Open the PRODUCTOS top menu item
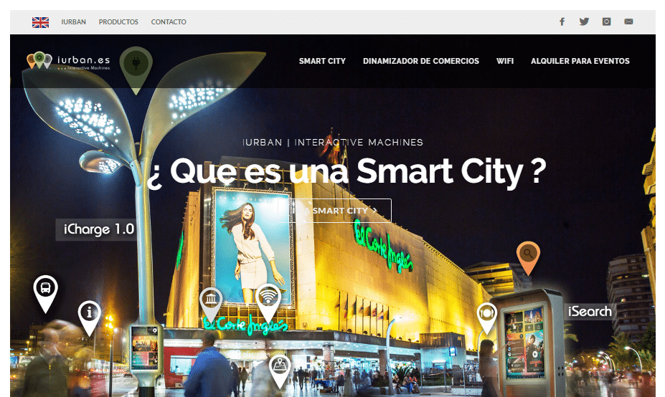Screen dimensions: 665x397 tap(118, 21)
